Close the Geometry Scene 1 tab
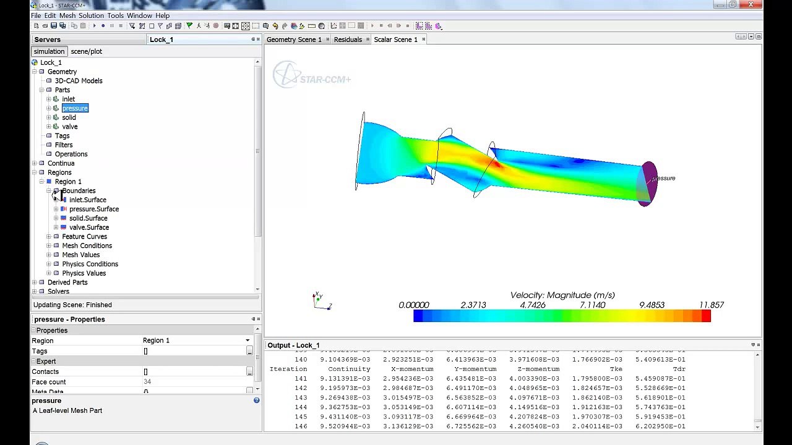The image size is (792, 445). [328, 40]
